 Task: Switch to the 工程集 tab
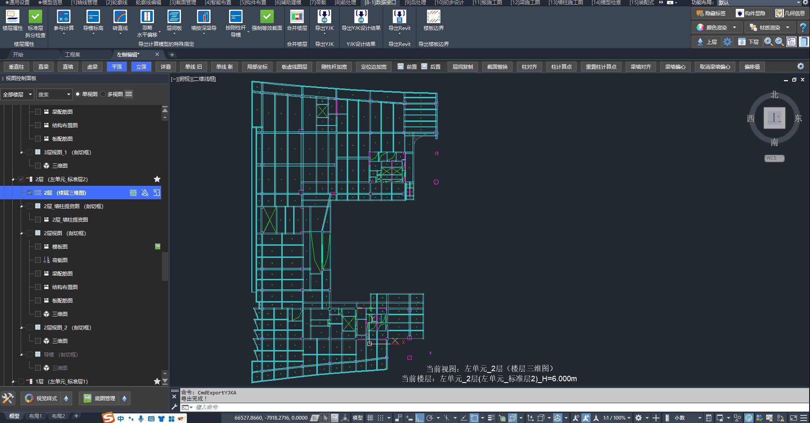coord(73,55)
